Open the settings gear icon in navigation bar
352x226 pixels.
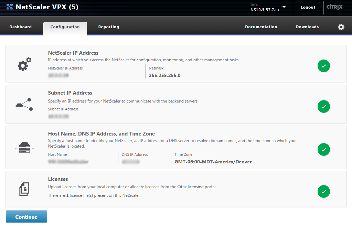point(341,27)
